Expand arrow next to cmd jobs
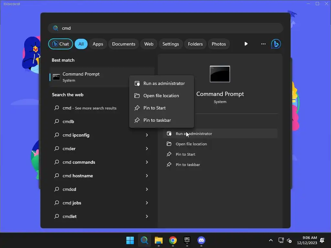The image size is (331, 248). click(x=147, y=203)
